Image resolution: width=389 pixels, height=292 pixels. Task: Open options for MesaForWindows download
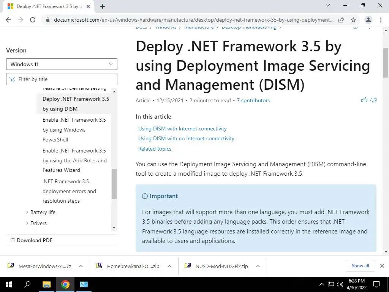81,266
